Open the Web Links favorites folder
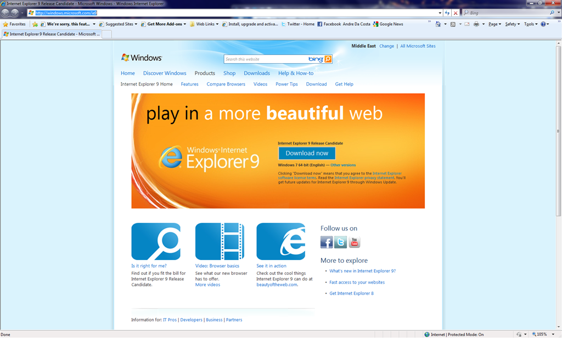The height and width of the screenshot is (338, 562). 204,24
